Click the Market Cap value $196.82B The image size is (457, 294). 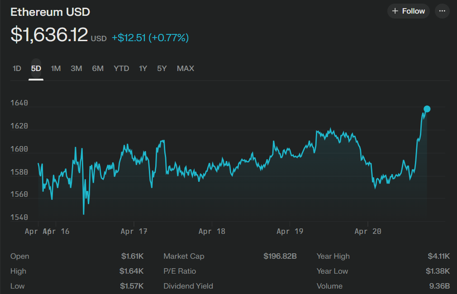click(280, 256)
